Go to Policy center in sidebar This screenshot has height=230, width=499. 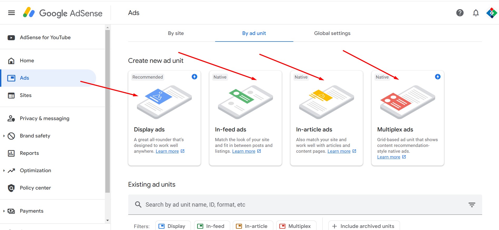35,188
